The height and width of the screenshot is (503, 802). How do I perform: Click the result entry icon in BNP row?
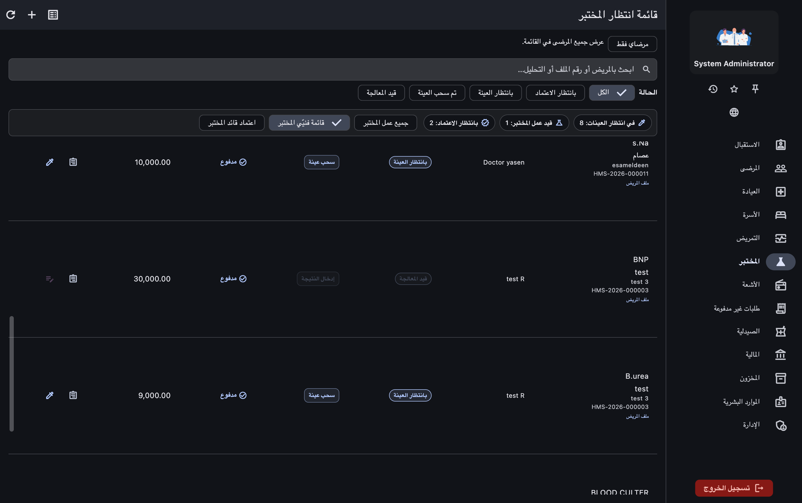(50, 279)
